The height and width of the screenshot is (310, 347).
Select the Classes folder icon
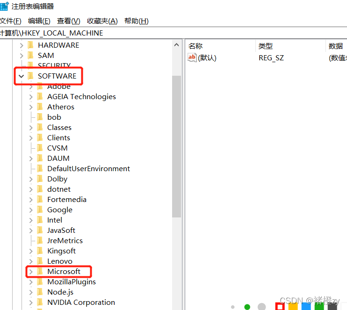click(x=40, y=128)
